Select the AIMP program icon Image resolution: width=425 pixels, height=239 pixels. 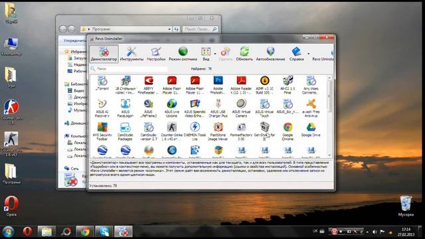[x=264, y=81]
